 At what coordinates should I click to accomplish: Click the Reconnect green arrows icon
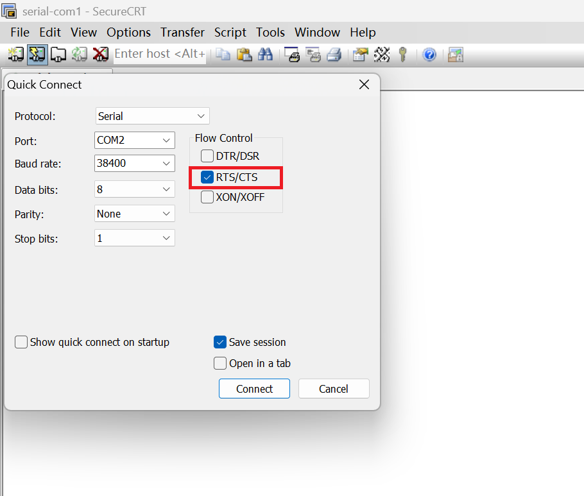point(80,55)
